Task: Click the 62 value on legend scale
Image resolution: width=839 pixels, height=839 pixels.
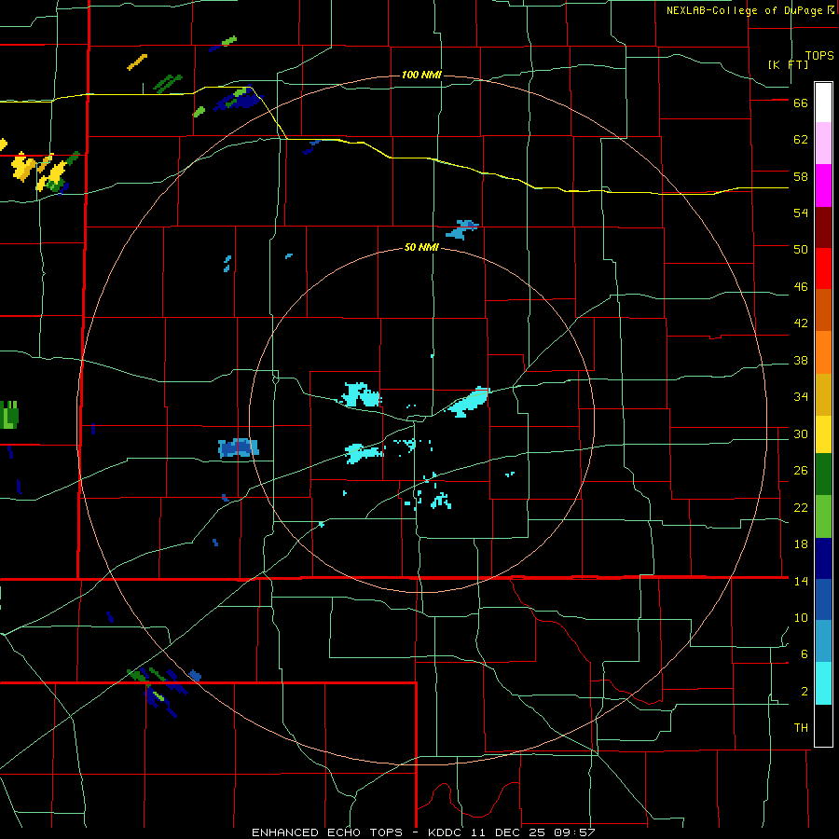Action: tap(801, 140)
